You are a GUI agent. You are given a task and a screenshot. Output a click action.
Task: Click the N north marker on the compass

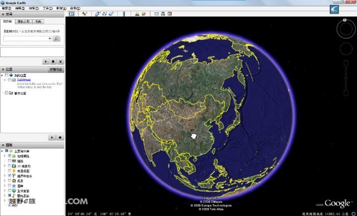click(345, 20)
